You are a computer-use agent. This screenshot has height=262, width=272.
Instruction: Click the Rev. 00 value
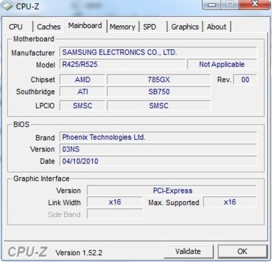(x=245, y=79)
